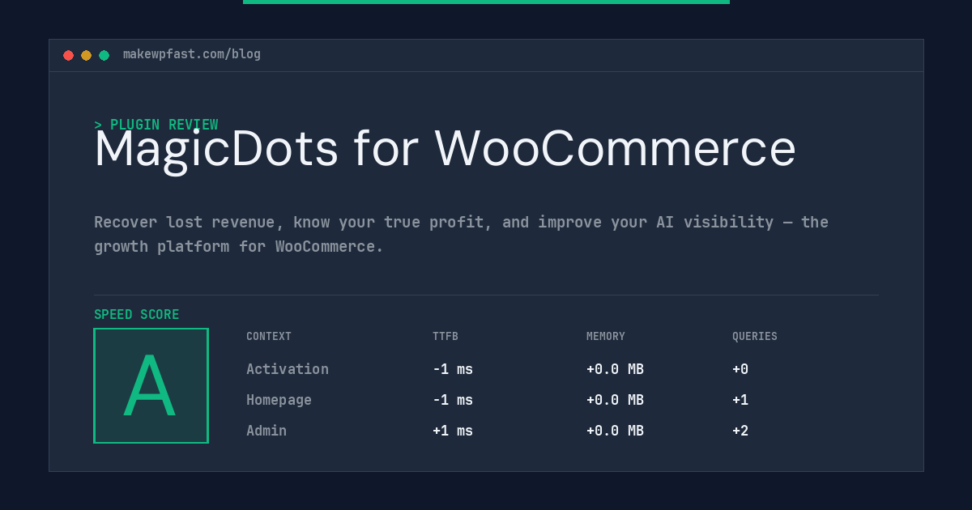Click the red window dot
Viewport: 972px width, 510px height.
(69, 55)
